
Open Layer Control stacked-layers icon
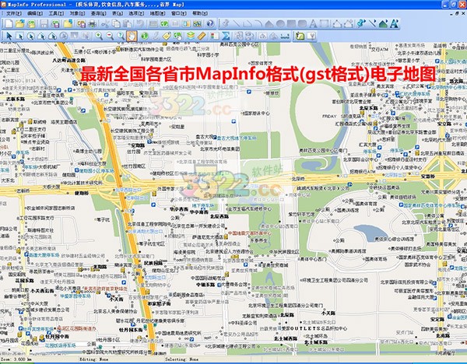point(191,36)
